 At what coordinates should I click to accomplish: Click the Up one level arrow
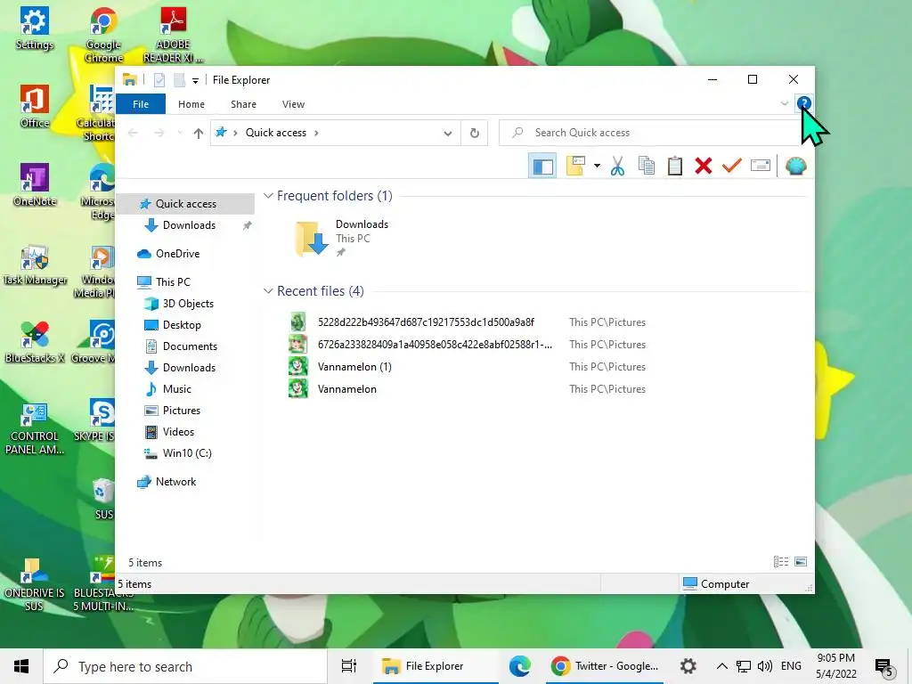(199, 134)
